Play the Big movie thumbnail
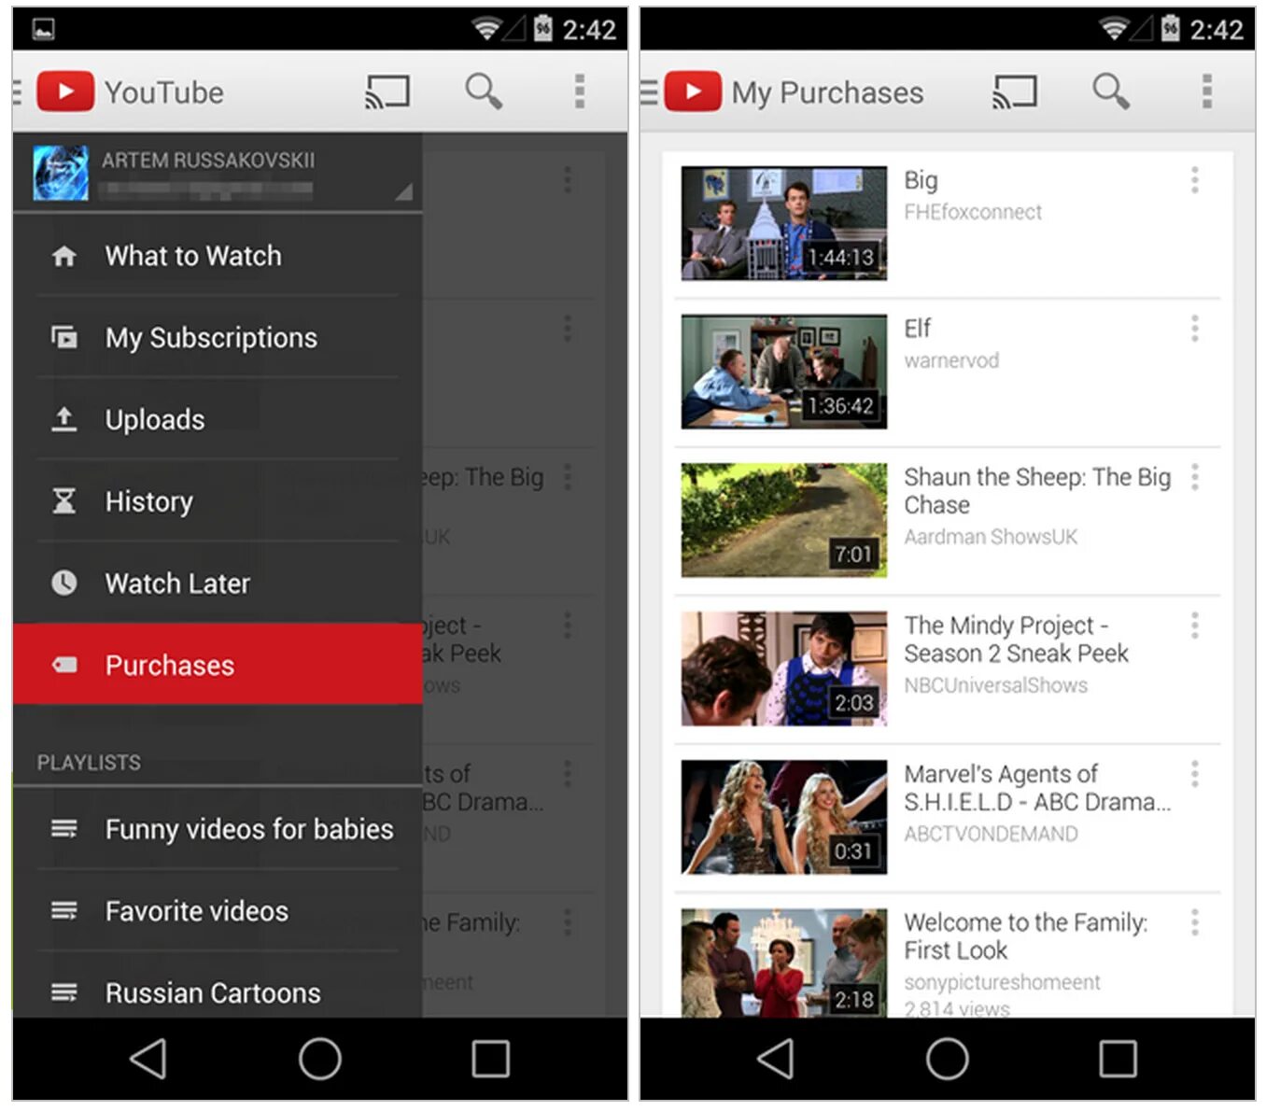 [784, 223]
